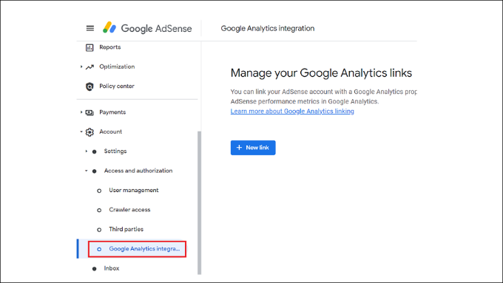Click the Access and authorization label
503x283 pixels.
138,171
